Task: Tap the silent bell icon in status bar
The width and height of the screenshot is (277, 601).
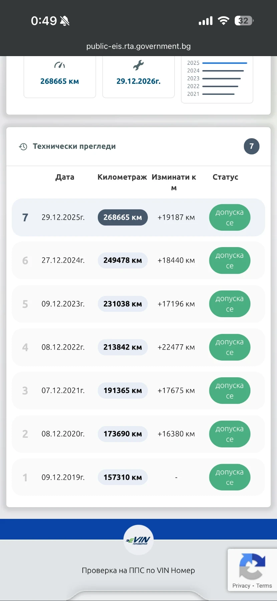Action: pyautogui.click(x=65, y=21)
